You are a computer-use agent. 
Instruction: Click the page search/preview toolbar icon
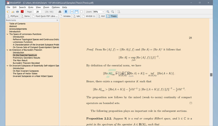coord(119,12)
